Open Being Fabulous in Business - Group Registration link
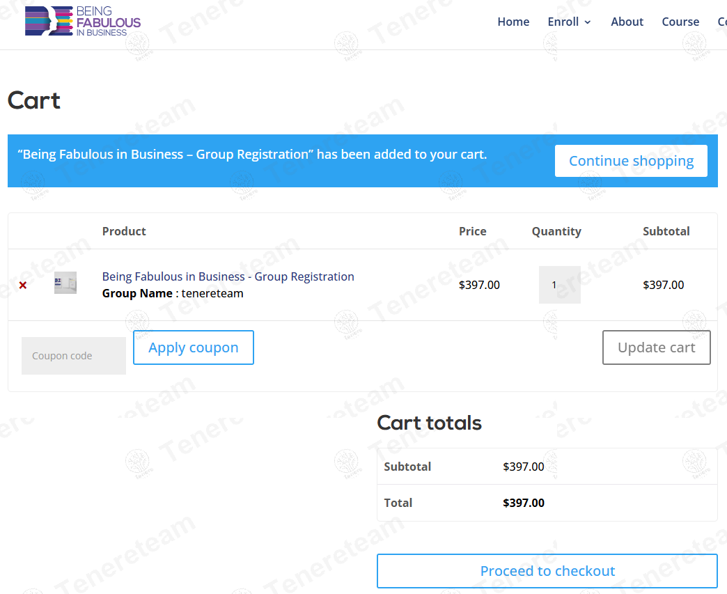 (228, 276)
